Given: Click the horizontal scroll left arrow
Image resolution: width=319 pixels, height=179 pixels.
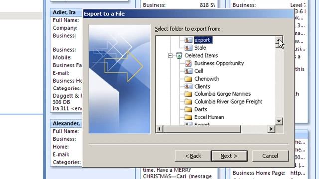Looking at the screenshot, I should (159, 129).
